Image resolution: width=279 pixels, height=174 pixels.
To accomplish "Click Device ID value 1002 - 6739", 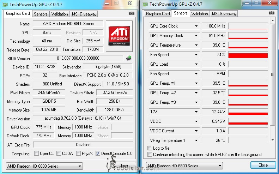I will [x=45, y=67].
